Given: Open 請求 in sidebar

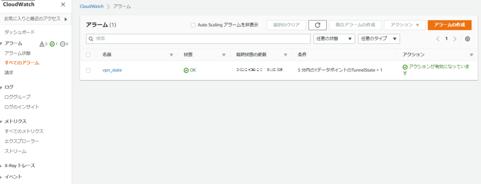Looking at the screenshot, I should (x=9, y=73).
